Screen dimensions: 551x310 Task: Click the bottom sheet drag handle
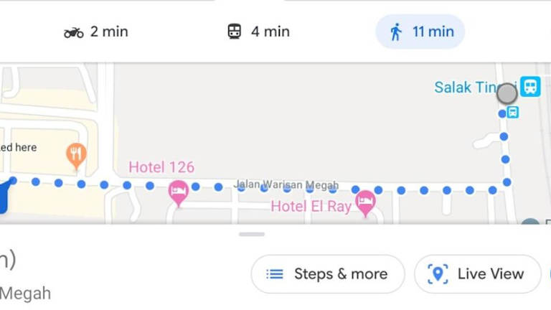[252, 234]
